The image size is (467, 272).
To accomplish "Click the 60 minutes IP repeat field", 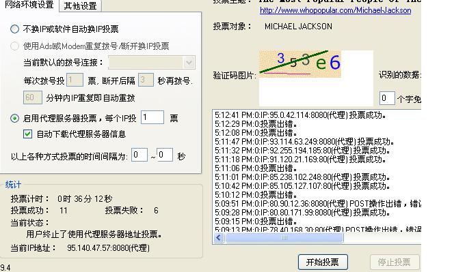I will 32,97.
